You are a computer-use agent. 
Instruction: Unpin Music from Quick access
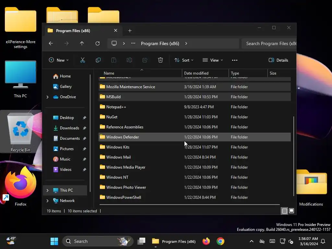85,159
